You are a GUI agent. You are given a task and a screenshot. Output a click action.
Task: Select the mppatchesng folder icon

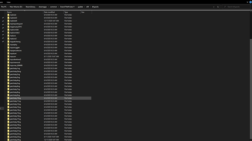pos(8,42)
